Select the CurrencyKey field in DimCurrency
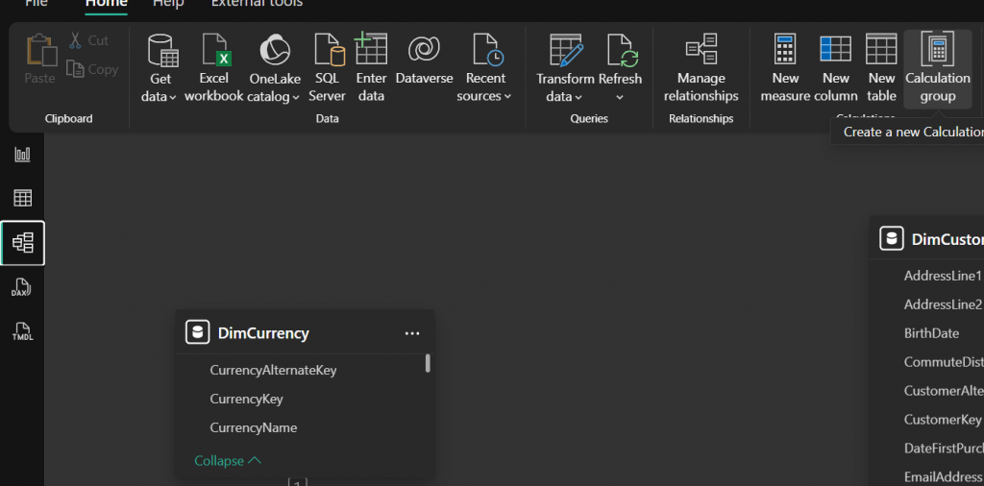Screen dimensions: 984x486 [246, 399]
